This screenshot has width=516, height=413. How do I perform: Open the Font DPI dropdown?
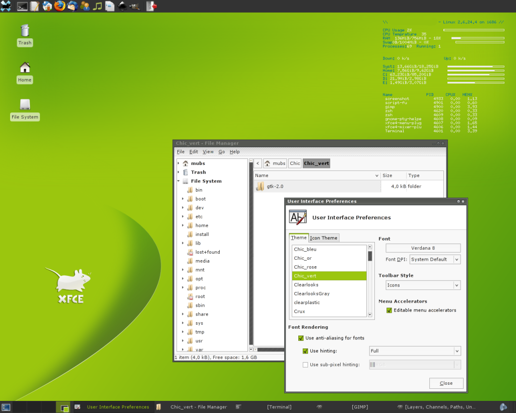click(x=435, y=260)
